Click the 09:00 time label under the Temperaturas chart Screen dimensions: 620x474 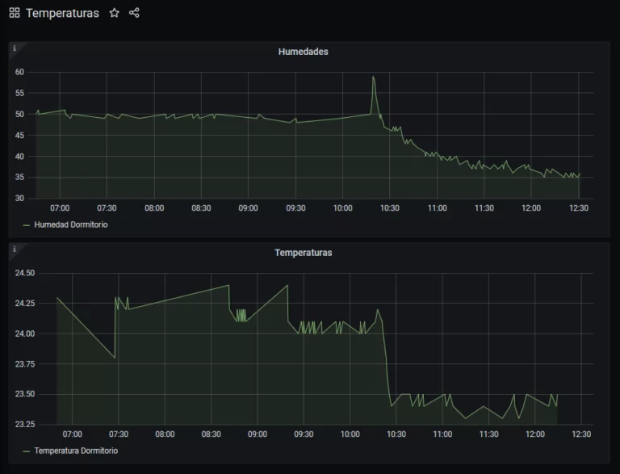click(258, 434)
